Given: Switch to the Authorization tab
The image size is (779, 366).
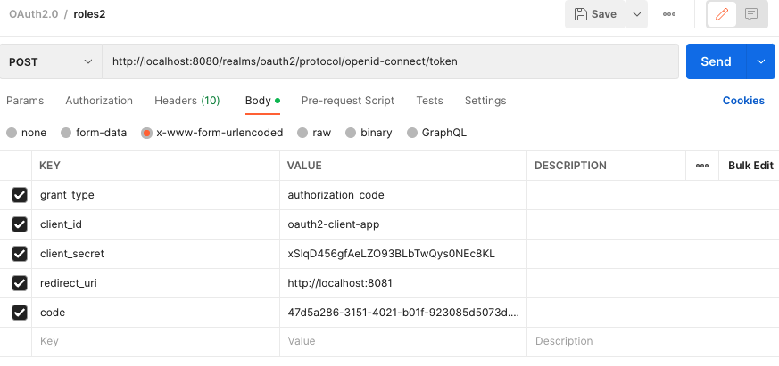Looking at the screenshot, I should [x=99, y=101].
